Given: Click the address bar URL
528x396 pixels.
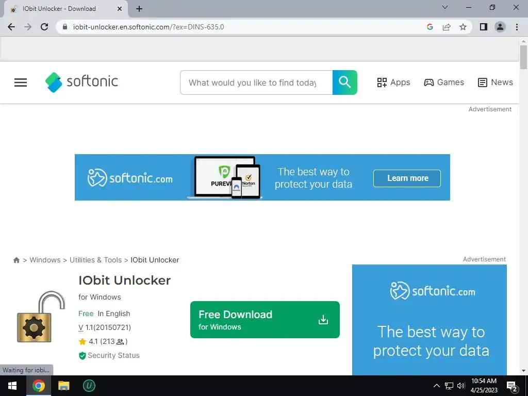Looking at the screenshot, I should (x=148, y=27).
